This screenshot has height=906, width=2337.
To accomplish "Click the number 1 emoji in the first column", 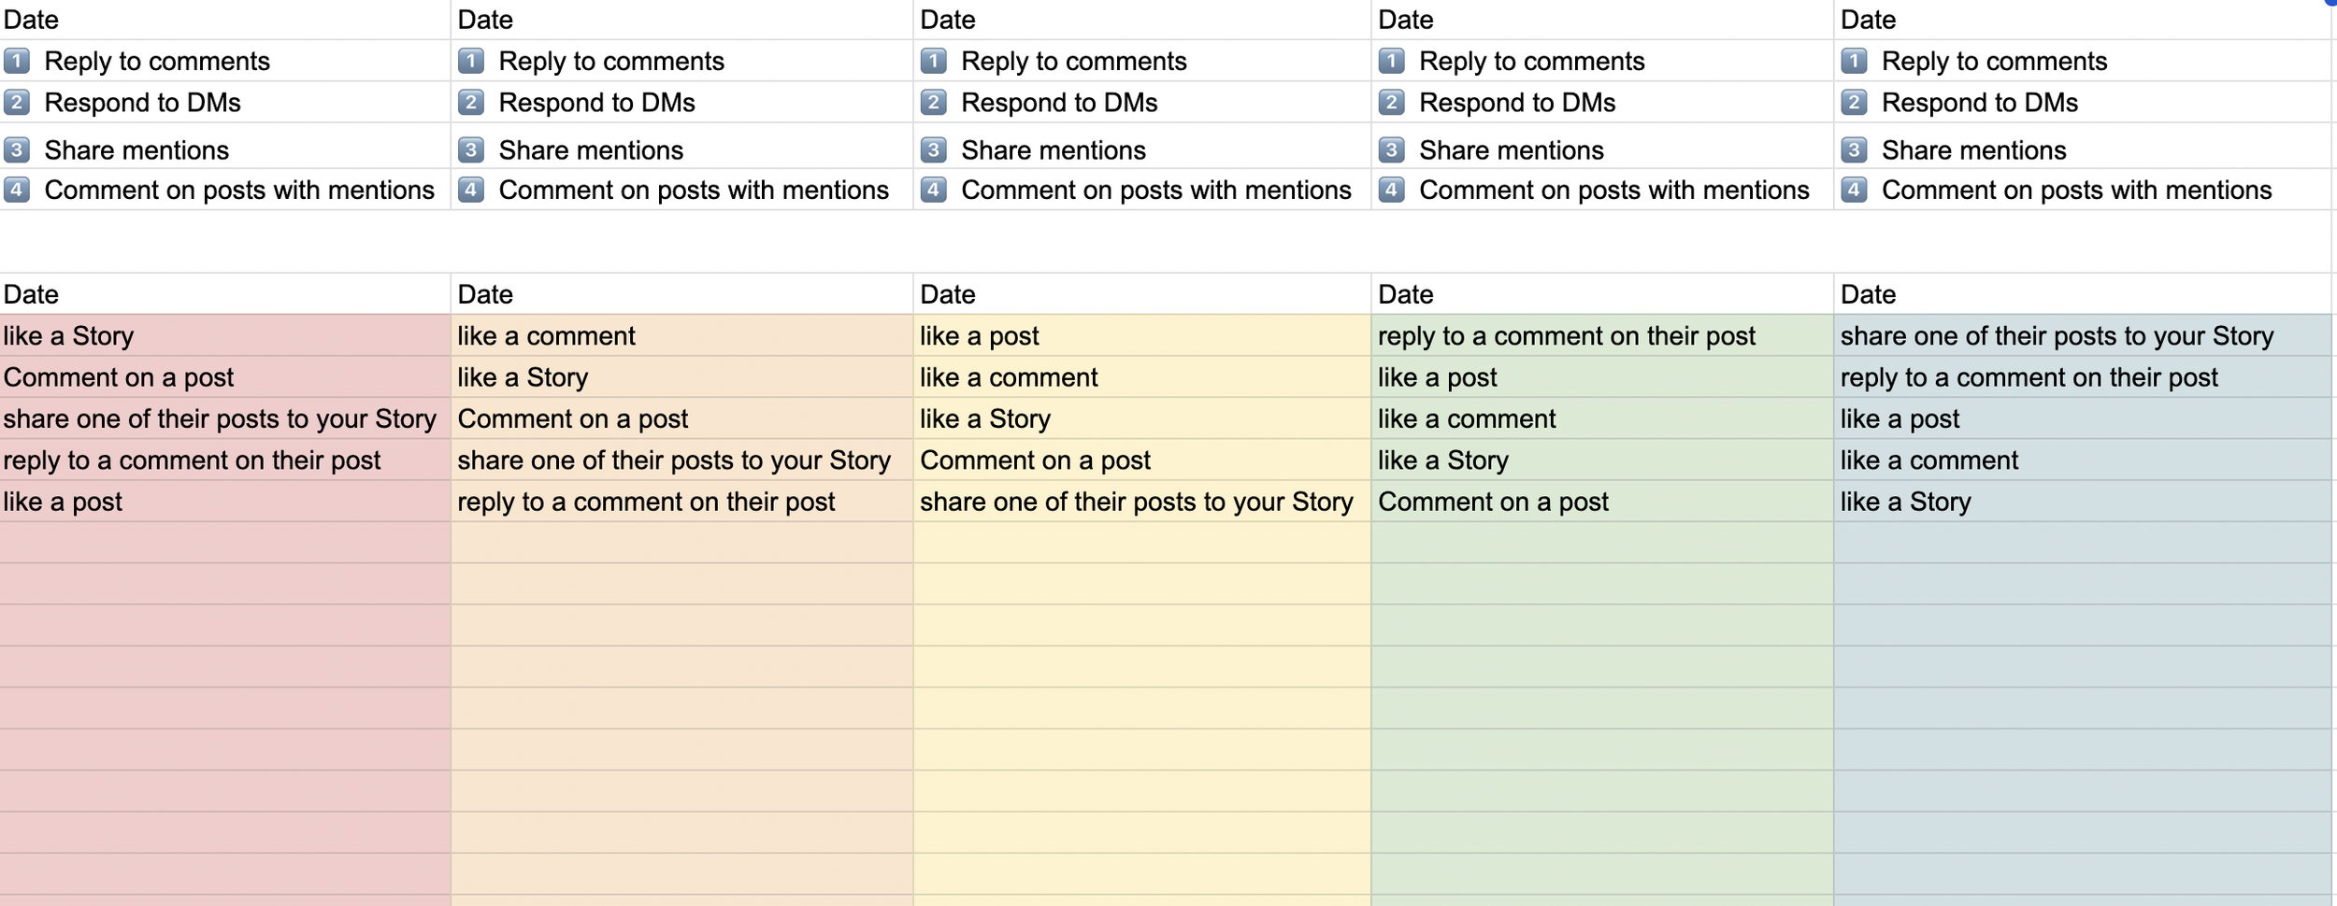I will [17, 61].
